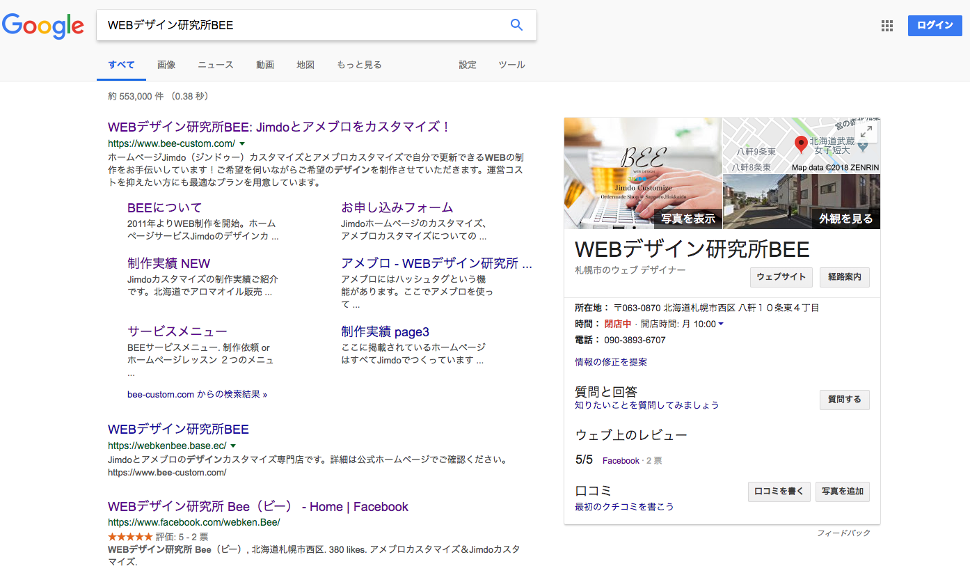This screenshot has width=970, height=573.
Task: Expand opening hours dropdown arrow after 月 10:00
Action: pyautogui.click(x=721, y=324)
